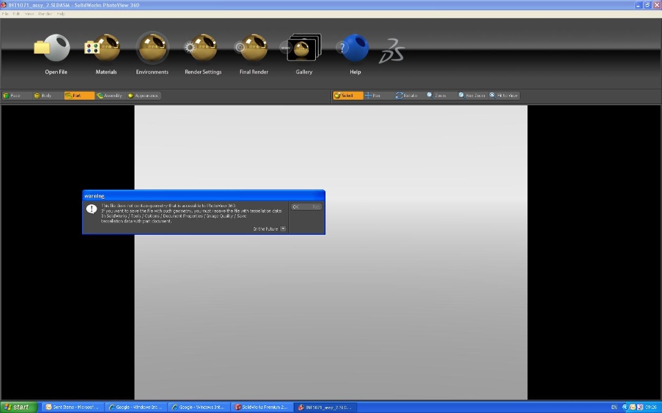
Task: Click the warning dialog title bar
Action: (x=203, y=196)
